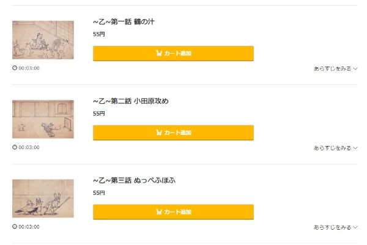Expand あらすじをみる for 第二話 小田原攻め
Image resolution: width=367 pixels, height=245 pixels.
(x=335, y=148)
